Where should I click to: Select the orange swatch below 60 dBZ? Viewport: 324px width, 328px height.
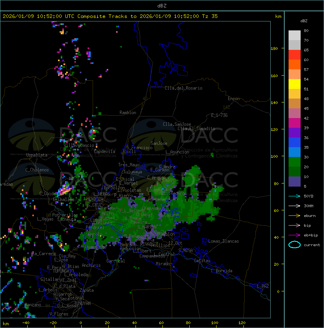pos(294,64)
